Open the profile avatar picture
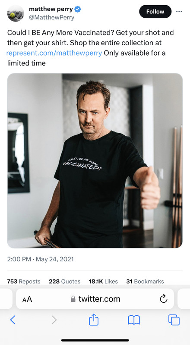 pyautogui.click(x=16, y=13)
